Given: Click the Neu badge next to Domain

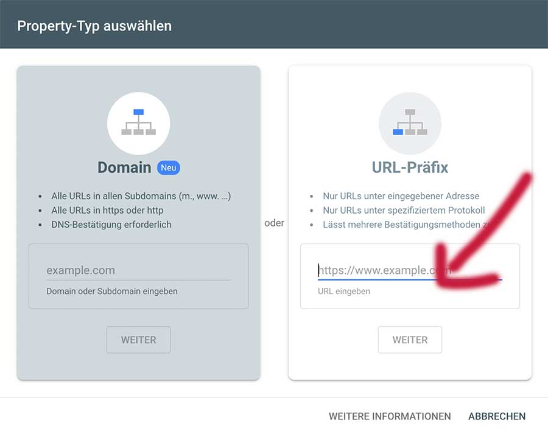Looking at the screenshot, I should [168, 167].
